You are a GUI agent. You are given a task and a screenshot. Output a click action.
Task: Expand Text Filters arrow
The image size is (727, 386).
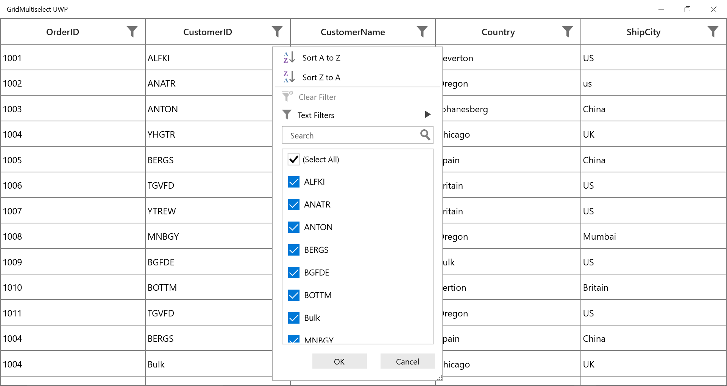pyautogui.click(x=427, y=115)
